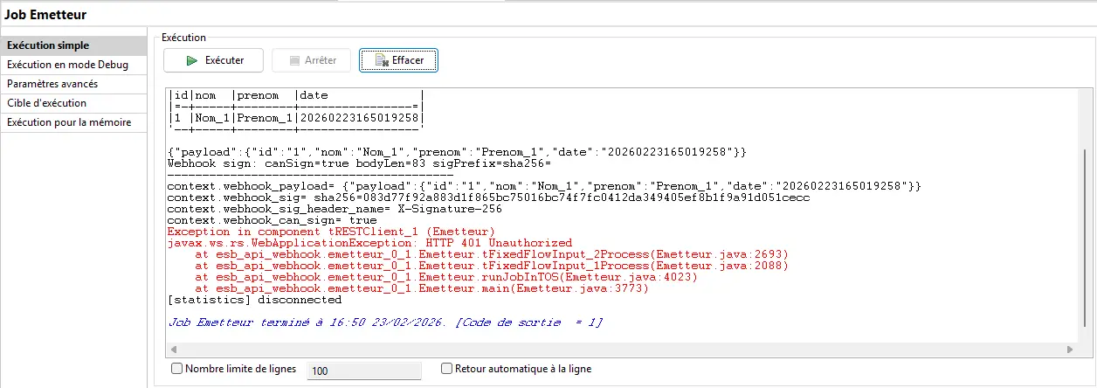Viewport: 1097px width, 388px height.
Task: Open the Emetteur.java:2693 stack trace link
Action: [x=724, y=254]
